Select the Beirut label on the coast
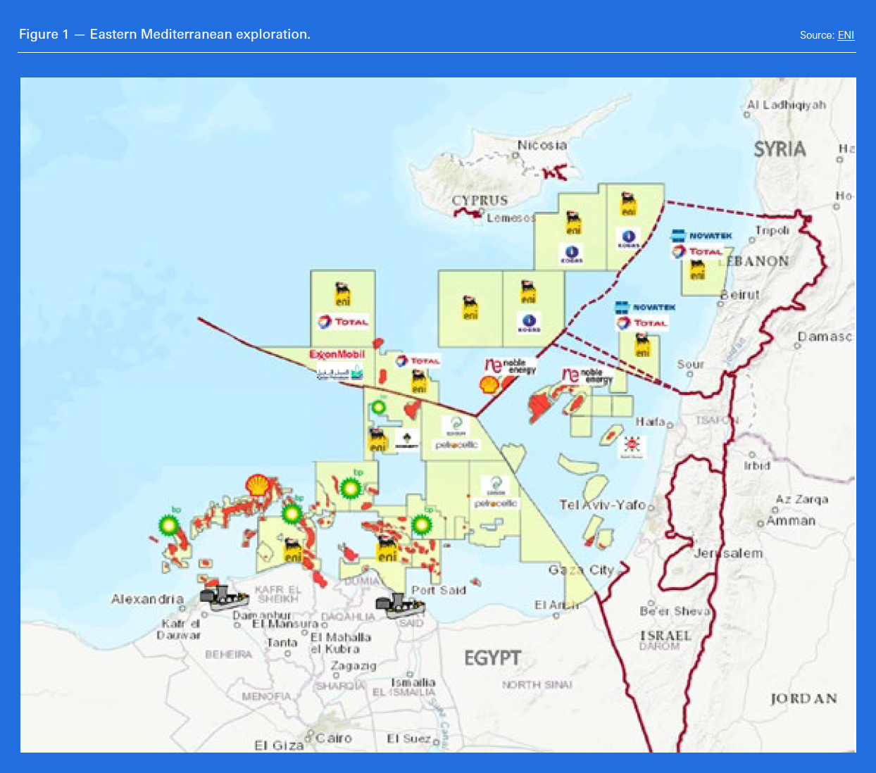The image size is (876, 773). click(x=742, y=294)
